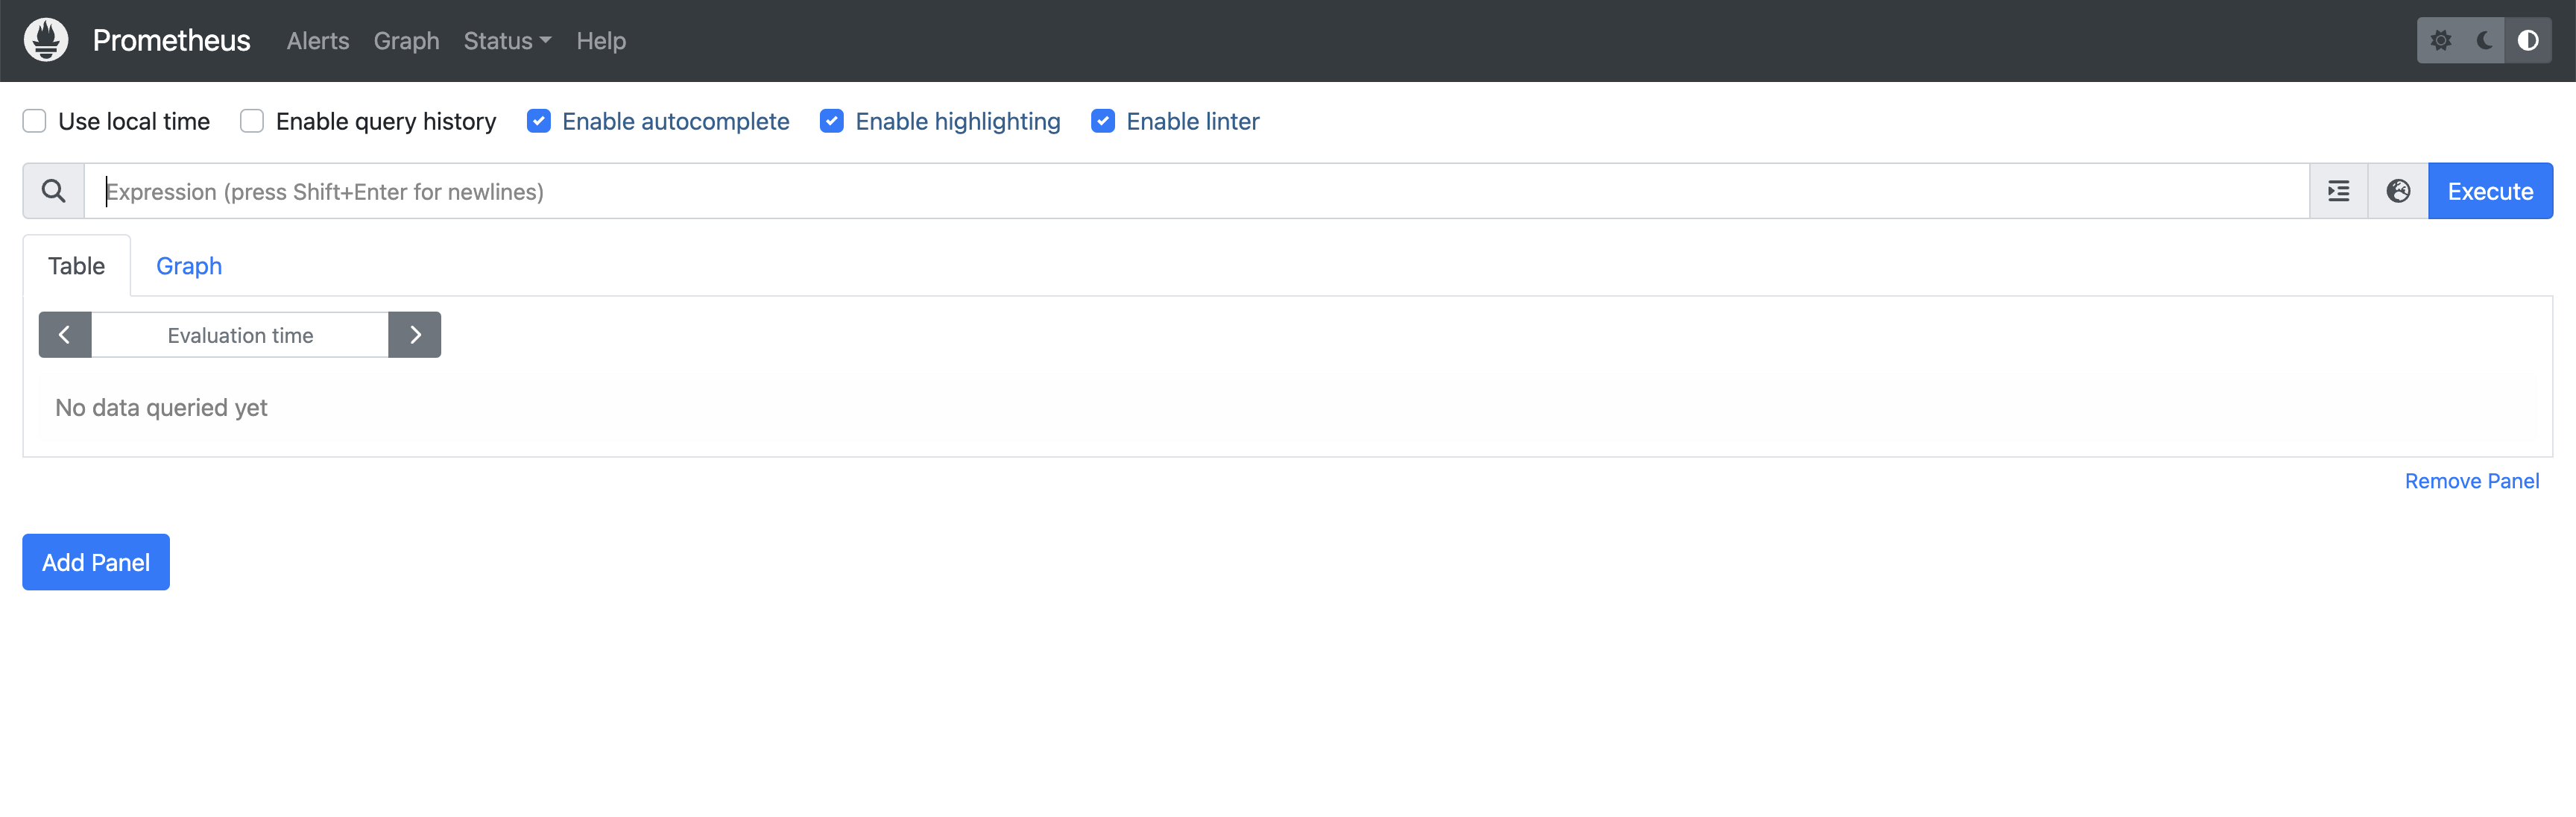
Task: Uncheck Enable highlighting option
Action: tap(832, 121)
